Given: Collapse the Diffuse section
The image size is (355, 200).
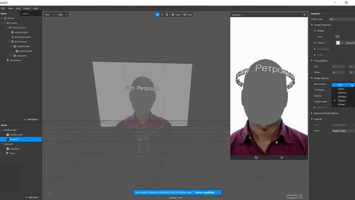Looking at the screenshot, I should point(315,31).
